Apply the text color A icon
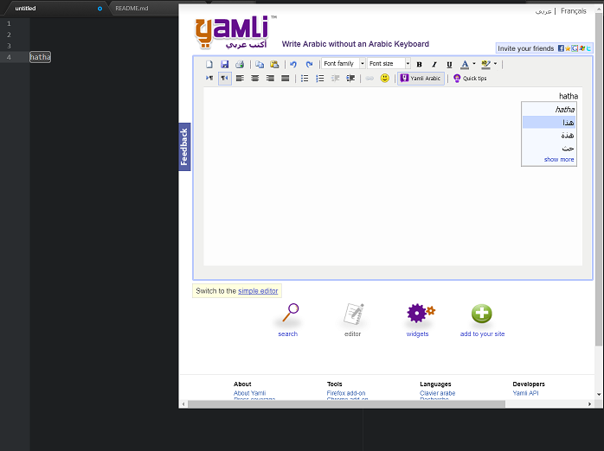 (x=465, y=64)
